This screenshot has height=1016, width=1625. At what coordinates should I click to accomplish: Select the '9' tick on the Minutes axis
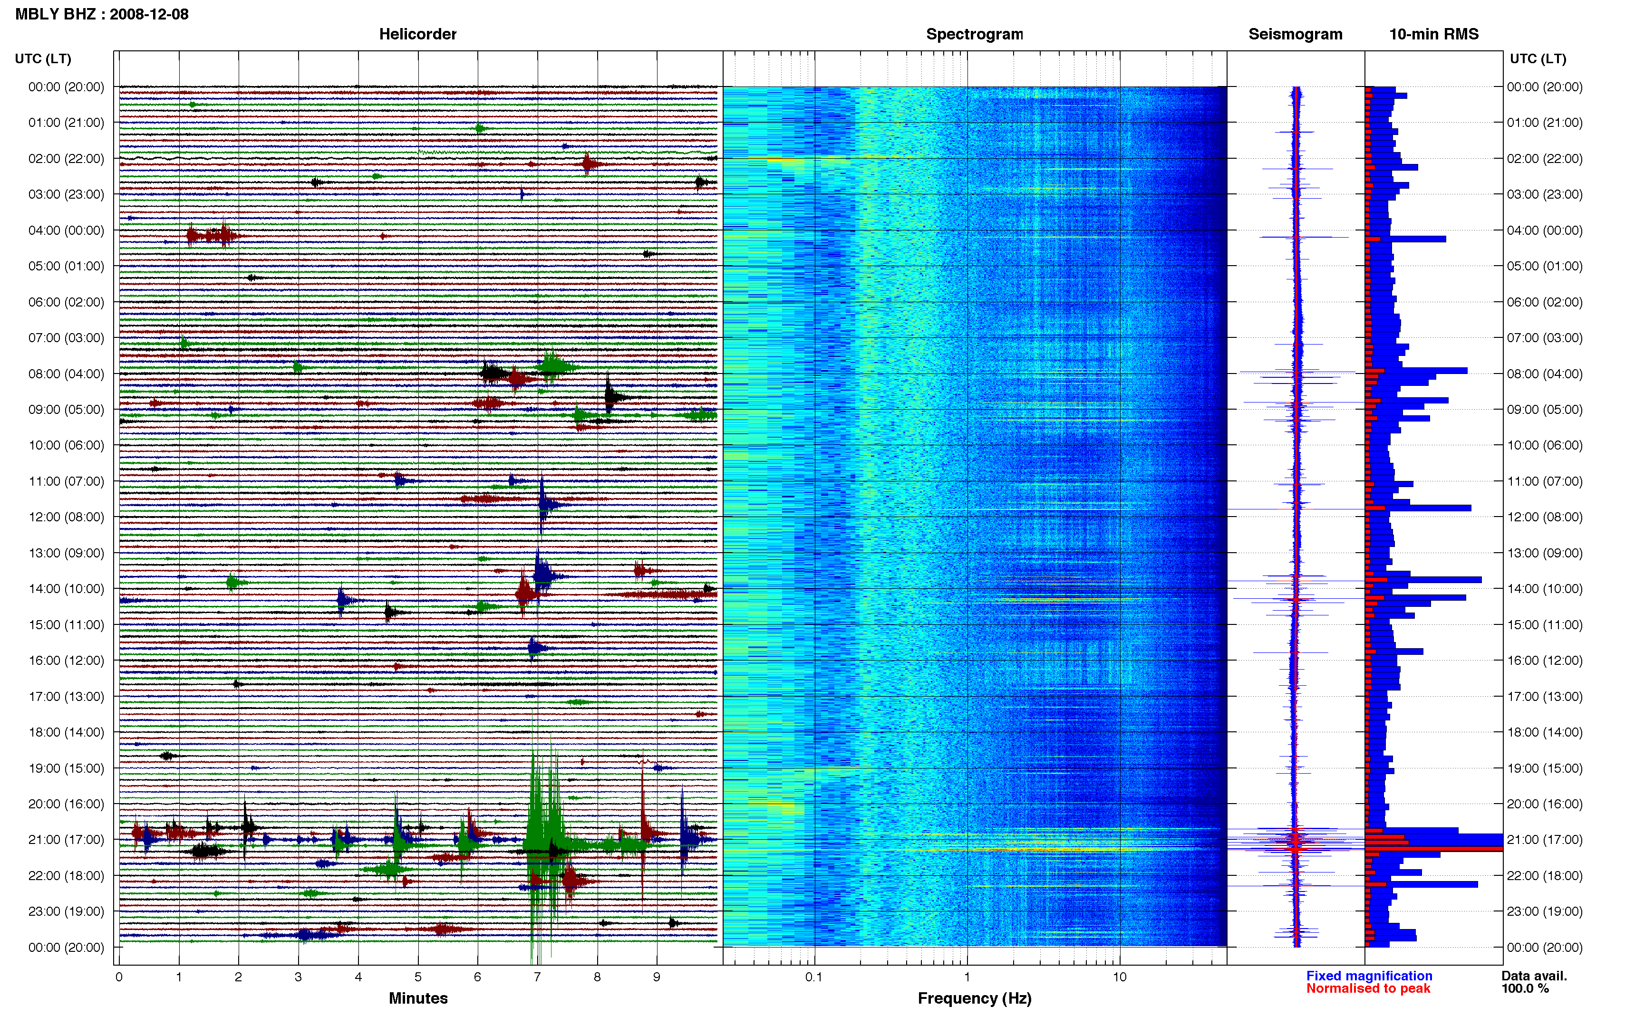[x=657, y=977]
